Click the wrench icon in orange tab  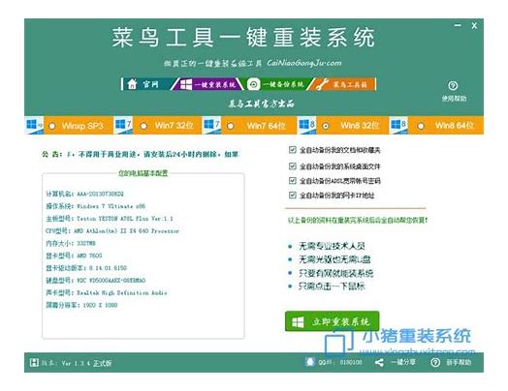(x=323, y=85)
